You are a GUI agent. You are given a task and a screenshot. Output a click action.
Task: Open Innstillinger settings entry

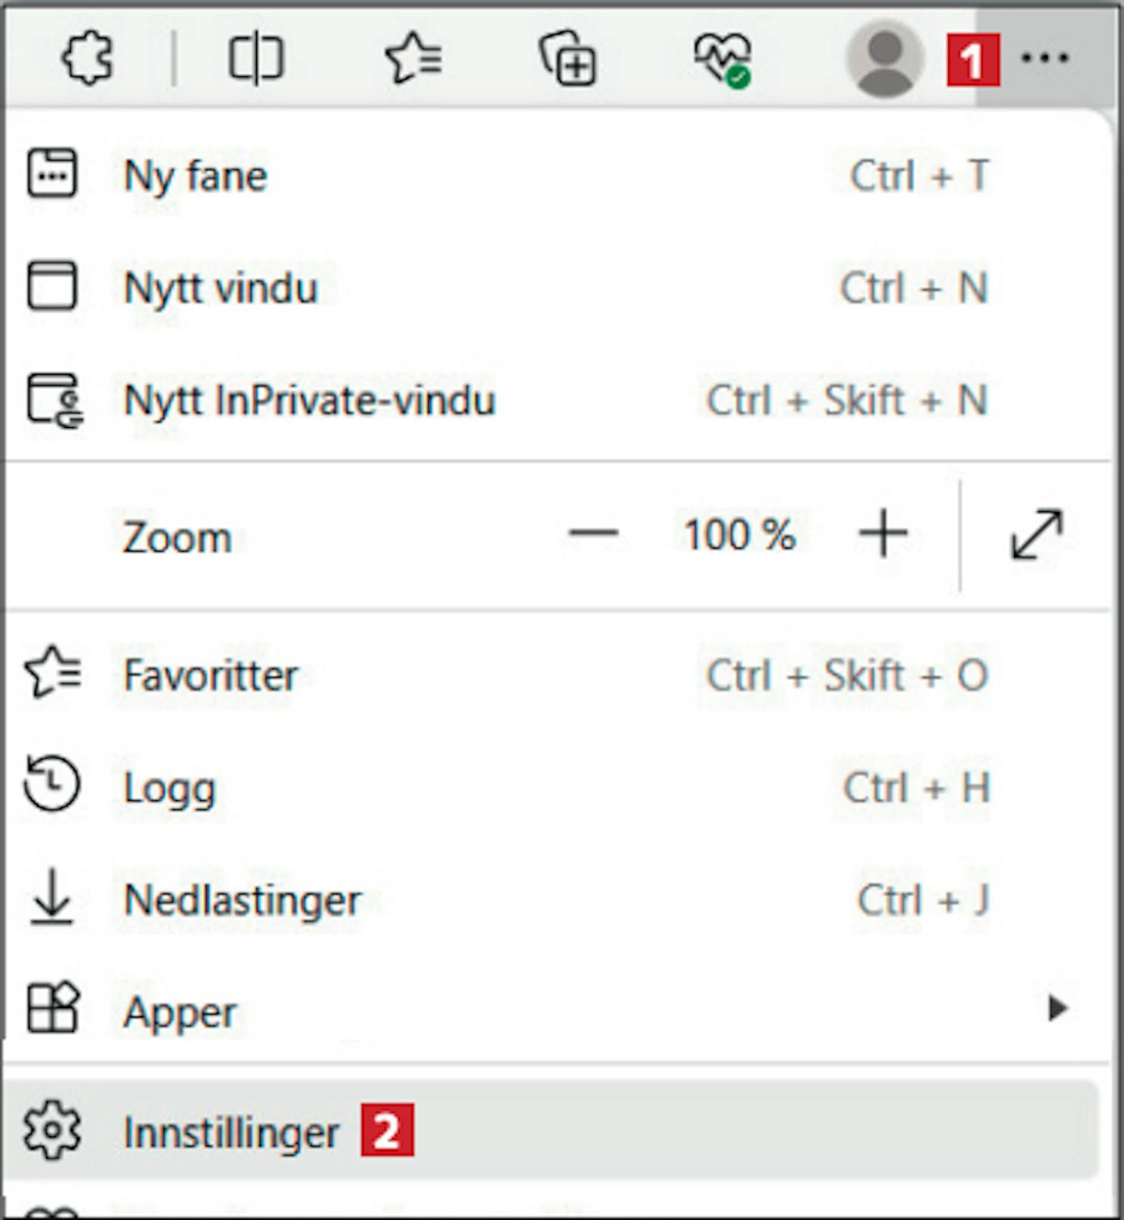553,1132
